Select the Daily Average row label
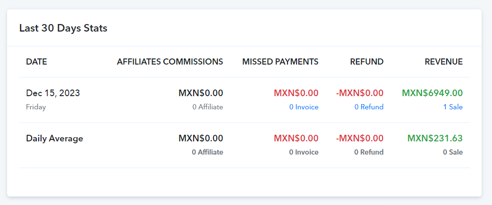The width and height of the screenshot is (492, 205). click(55, 139)
